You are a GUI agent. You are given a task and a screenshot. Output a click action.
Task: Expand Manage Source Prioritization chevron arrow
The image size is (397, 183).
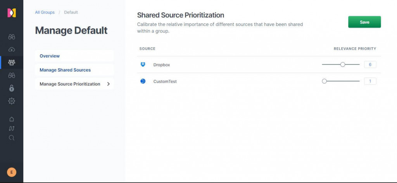[108, 84]
